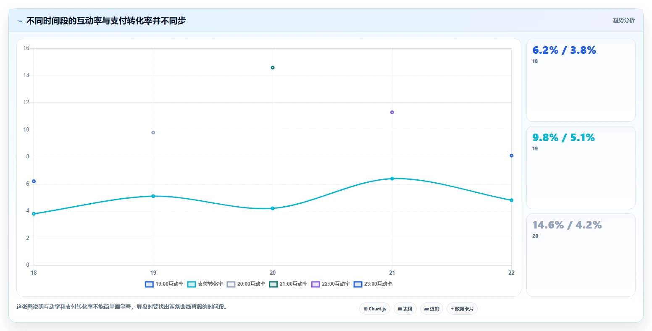
Task: Select the 9.8% / 5.1% data card
Action: (581, 168)
